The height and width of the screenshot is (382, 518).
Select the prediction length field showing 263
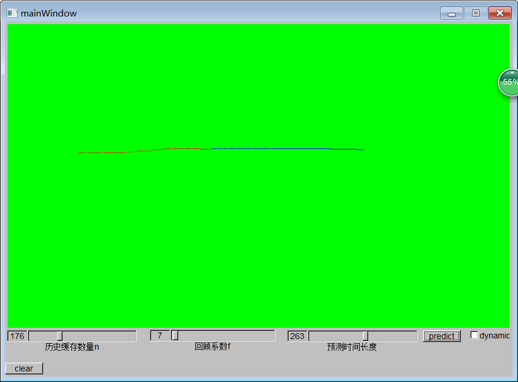pyautogui.click(x=297, y=336)
